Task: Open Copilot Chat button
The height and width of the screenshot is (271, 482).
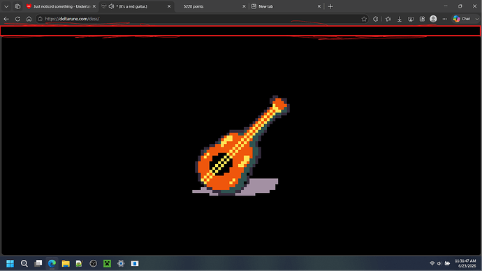Action: click(462, 19)
